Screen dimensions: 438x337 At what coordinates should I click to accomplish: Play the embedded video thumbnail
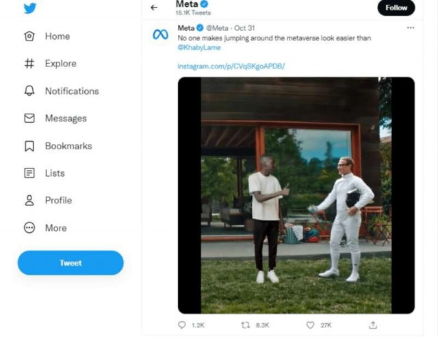(x=296, y=195)
